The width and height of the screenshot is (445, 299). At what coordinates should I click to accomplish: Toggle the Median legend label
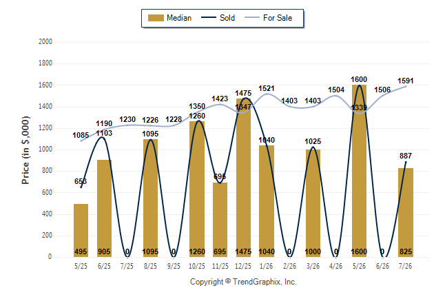coord(179,18)
